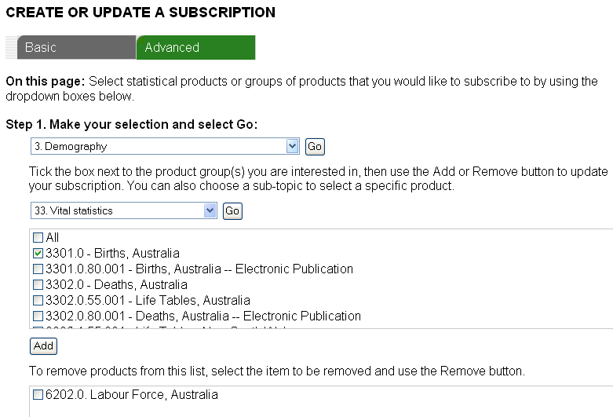Tick the 'All' checkbox

pos(38,238)
